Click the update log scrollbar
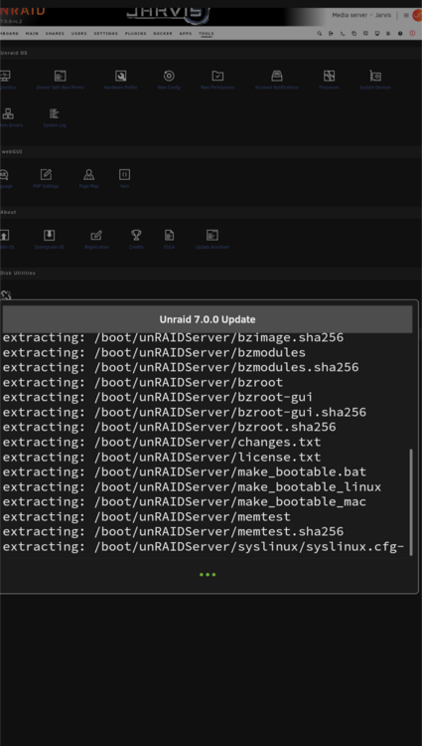Screen dimensions: 422x746 pyautogui.click(x=411, y=502)
